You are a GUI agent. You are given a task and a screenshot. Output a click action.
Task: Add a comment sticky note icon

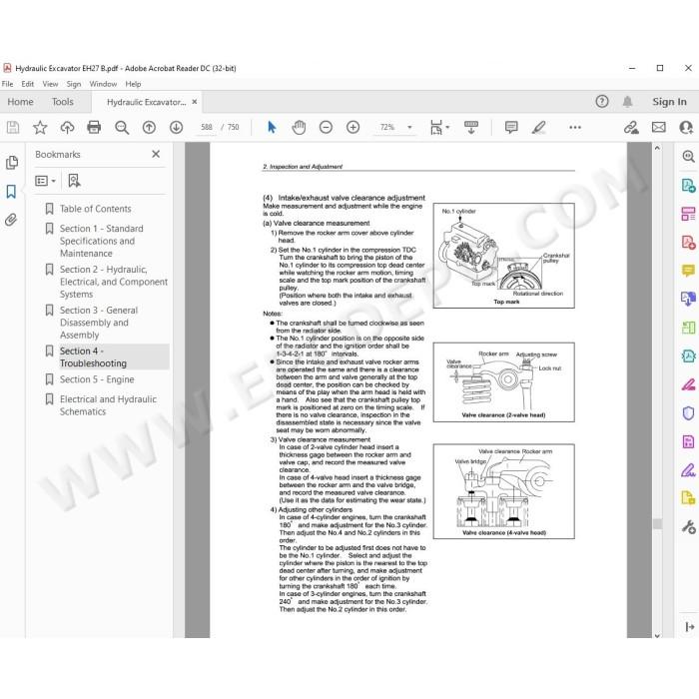[x=511, y=128]
